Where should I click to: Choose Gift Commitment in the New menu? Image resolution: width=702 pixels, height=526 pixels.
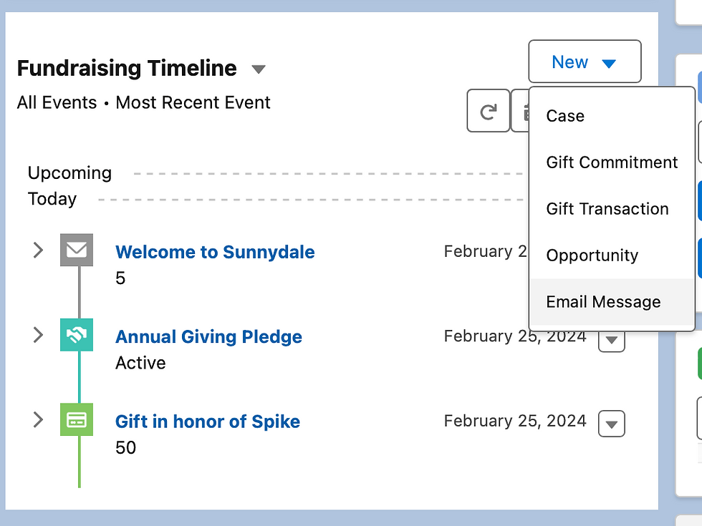tap(612, 162)
